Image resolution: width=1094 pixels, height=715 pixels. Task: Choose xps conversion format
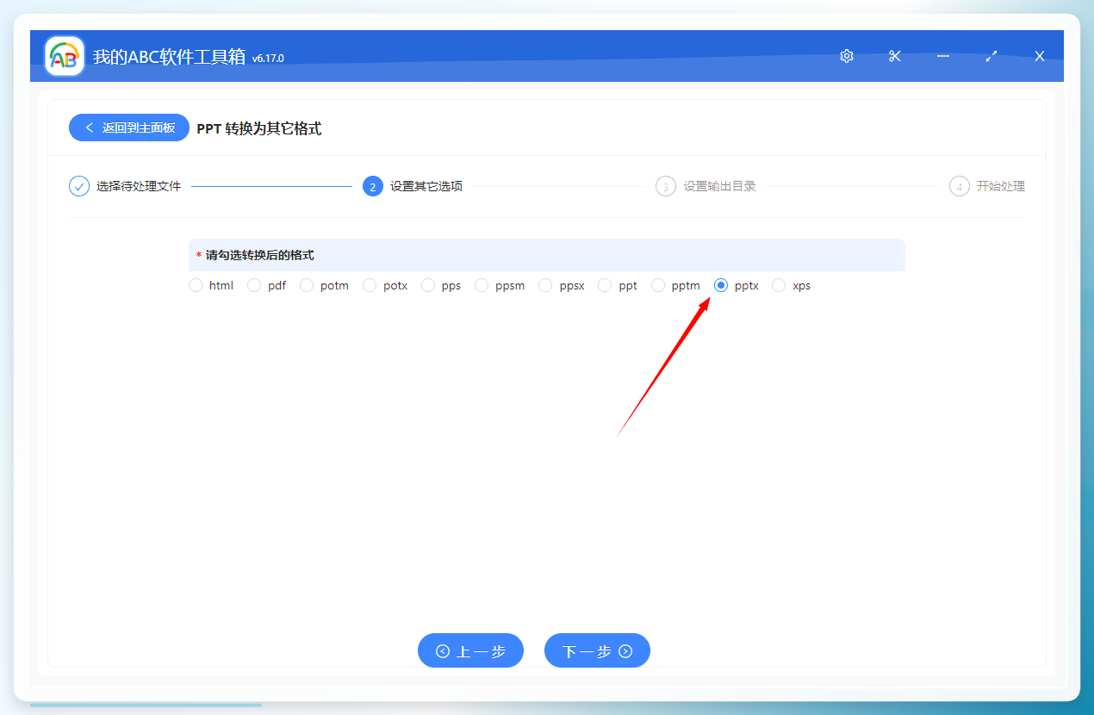(x=779, y=285)
